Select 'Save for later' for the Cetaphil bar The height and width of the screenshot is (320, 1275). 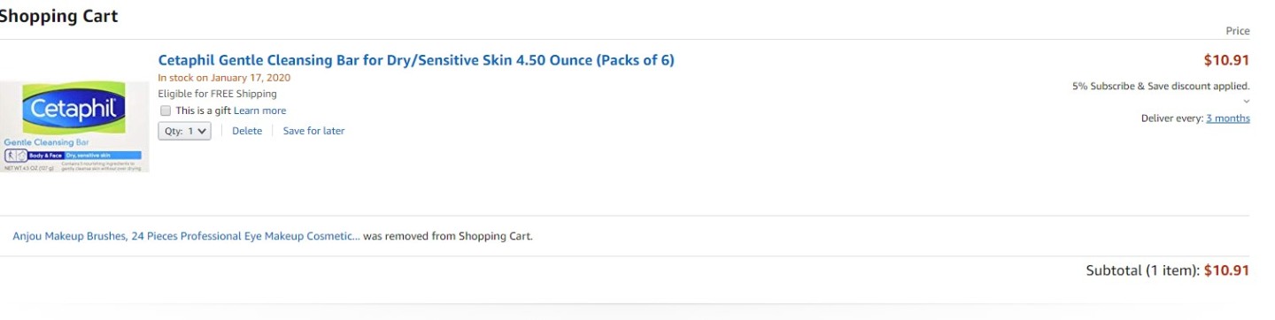[313, 131]
